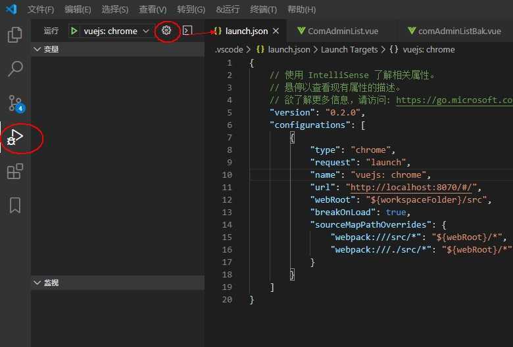Open the 帮助(H) menu
Image resolution: width=513 pixels, height=347 pixels.
301,9
